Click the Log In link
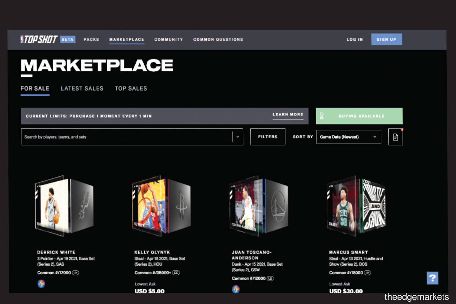Viewport: 456px width, 304px height. [x=355, y=40]
